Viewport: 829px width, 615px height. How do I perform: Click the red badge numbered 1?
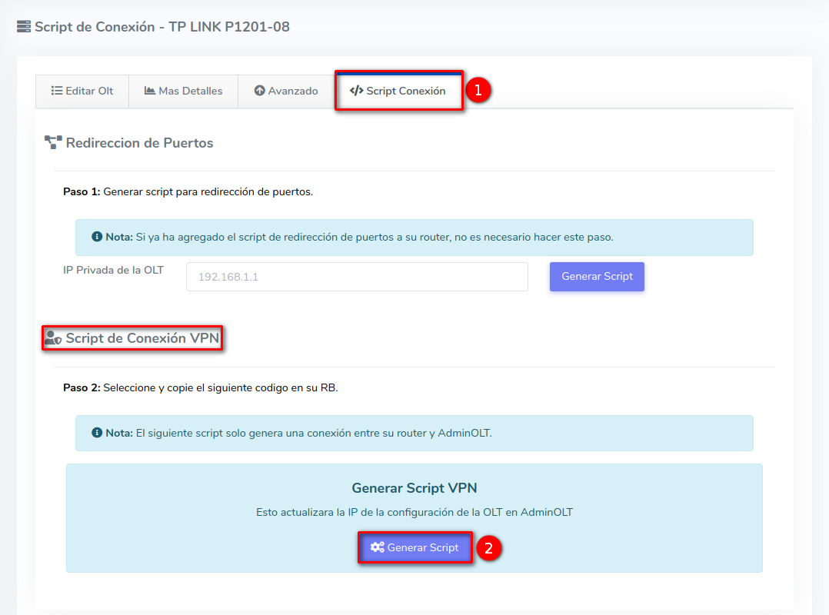478,90
